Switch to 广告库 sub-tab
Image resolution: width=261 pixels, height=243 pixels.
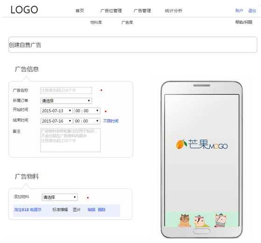[127, 22]
